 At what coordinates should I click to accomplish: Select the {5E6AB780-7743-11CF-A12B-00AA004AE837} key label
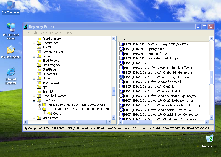click(79, 105)
